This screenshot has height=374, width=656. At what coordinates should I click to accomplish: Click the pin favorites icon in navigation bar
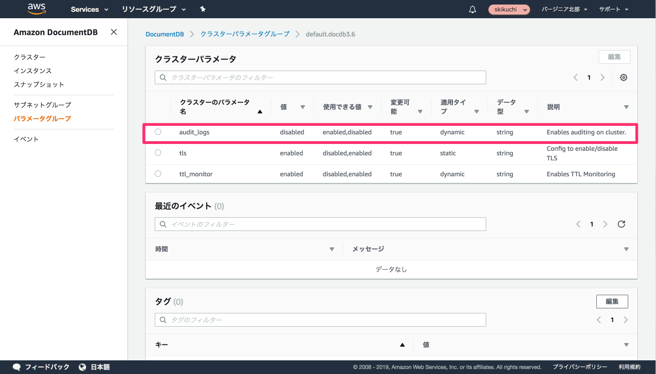203,9
